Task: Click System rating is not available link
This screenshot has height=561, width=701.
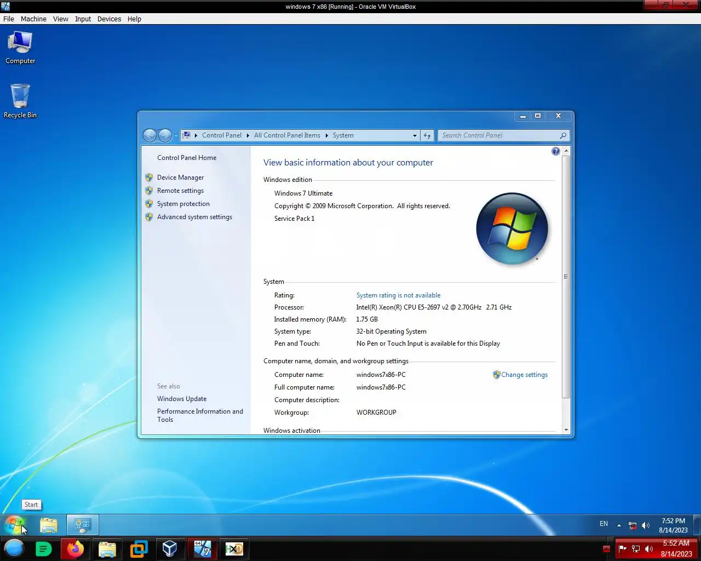Action: [x=398, y=295]
